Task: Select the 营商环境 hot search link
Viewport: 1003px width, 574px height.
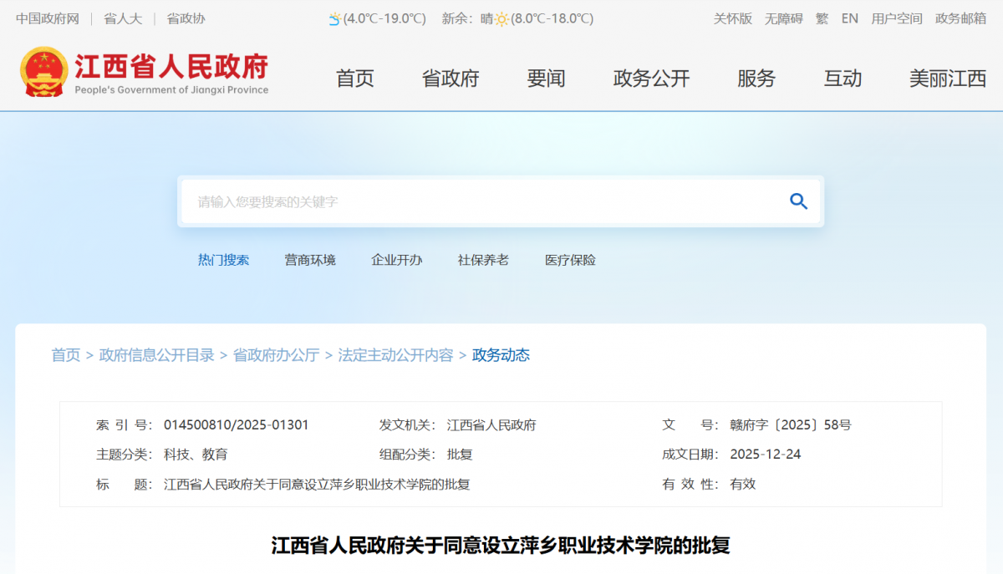Action: (x=310, y=260)
